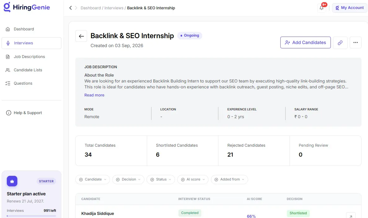Image resolution: width=368 pixels, height=218 pixels.
Task: Click the plus icon on Added from filter
Action: click(217, 180)
